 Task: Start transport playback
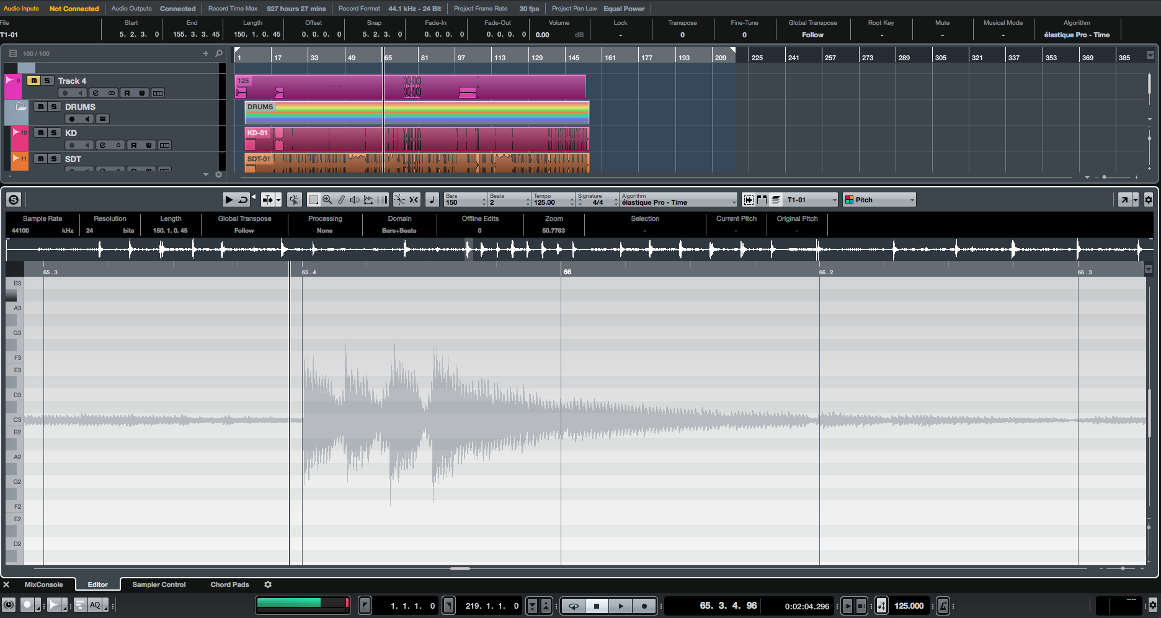coord(620,606)
